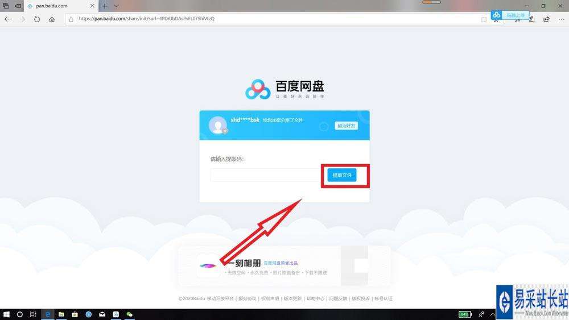This screenshot has height=320, width=569.
Task: Open 版权投诉 footer link
Action: [360, 298]
